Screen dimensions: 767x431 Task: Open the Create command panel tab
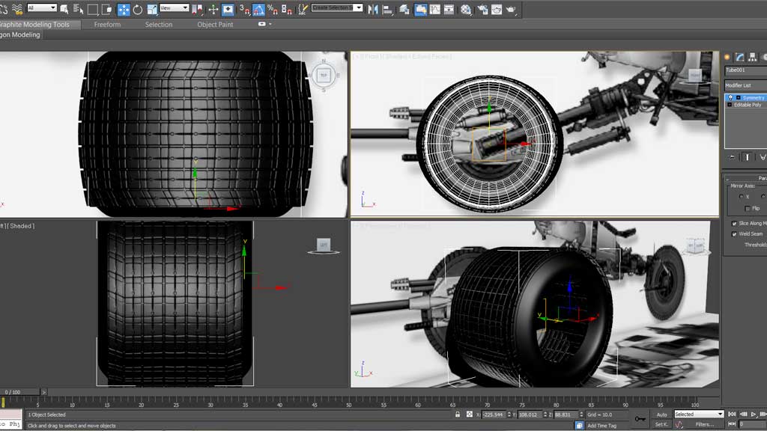(727, 57)
